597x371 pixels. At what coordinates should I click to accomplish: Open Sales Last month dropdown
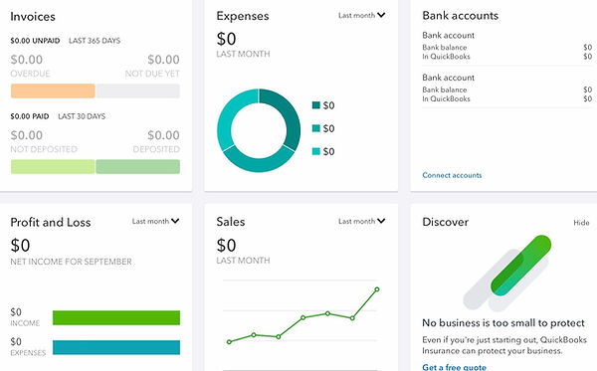362,221
